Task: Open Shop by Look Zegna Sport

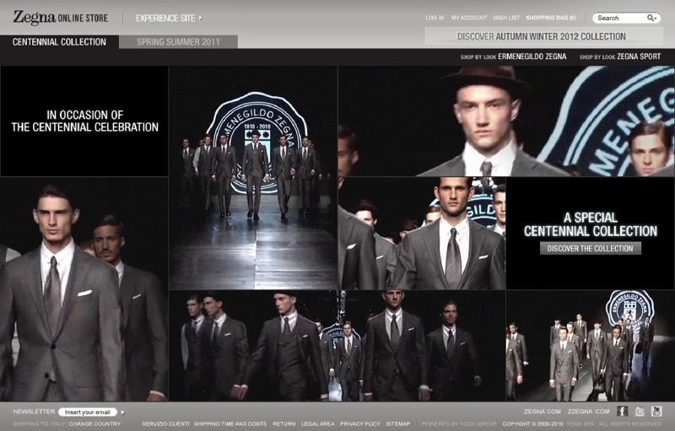Action: pos(620,57)
